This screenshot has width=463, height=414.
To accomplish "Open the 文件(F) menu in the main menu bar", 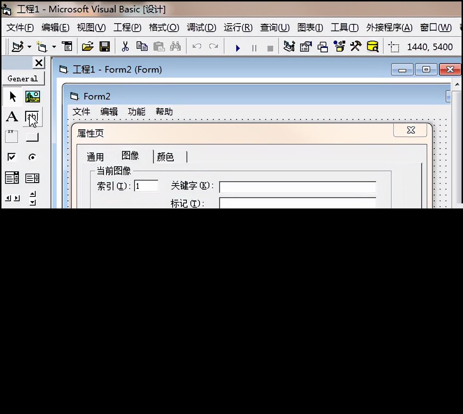I will 20,28.
